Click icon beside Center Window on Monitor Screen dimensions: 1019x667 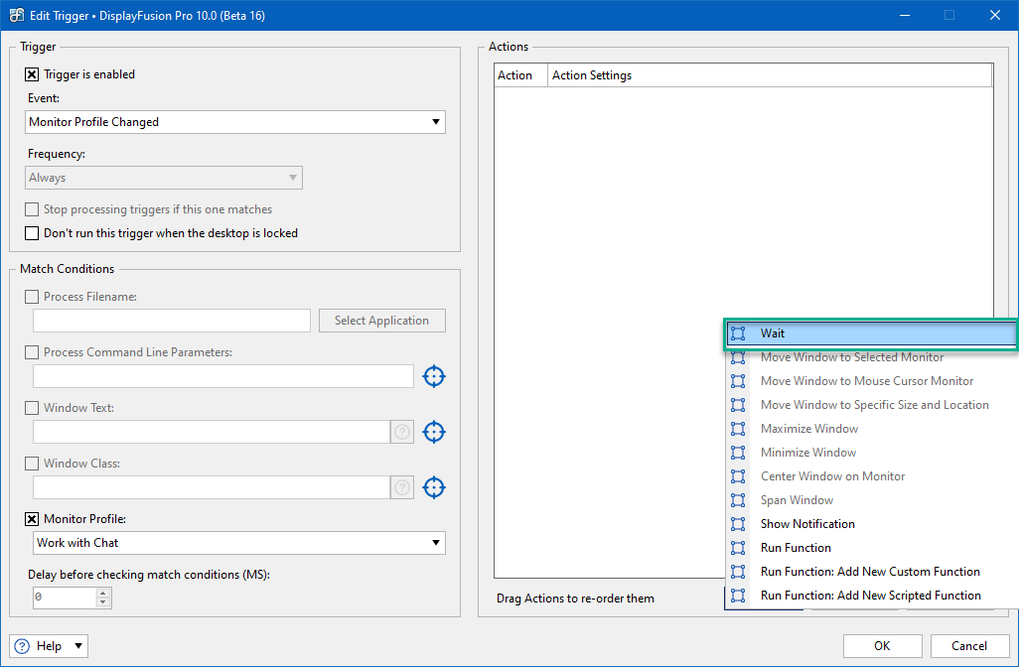tap(738, 476)
